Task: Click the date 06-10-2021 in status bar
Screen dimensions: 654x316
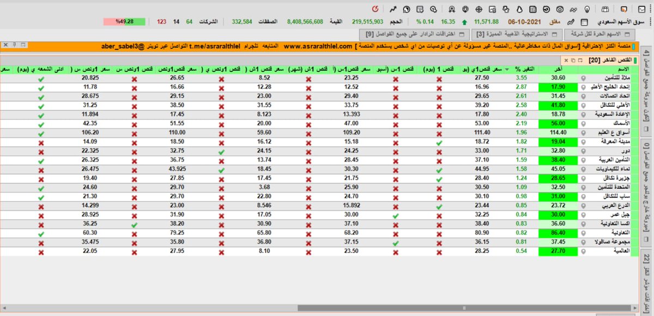Action: [x=524, y=22]
